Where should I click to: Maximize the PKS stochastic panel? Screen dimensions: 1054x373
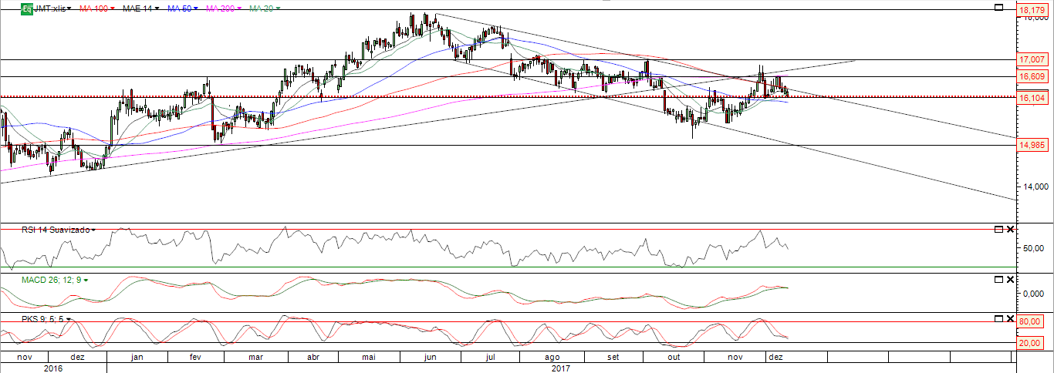click(998, 318)
